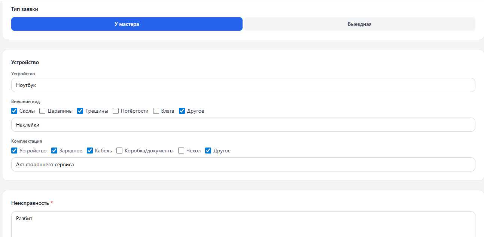The width and height of the screenshot is (484, 237).
Task: Toggle "Другое" under Внешний вид
Action: pos(182,111)
